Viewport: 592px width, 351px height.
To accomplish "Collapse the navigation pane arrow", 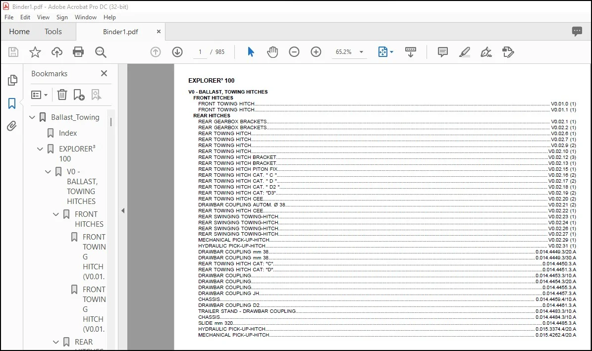I will pyautogui.click(x=123, y=210).
